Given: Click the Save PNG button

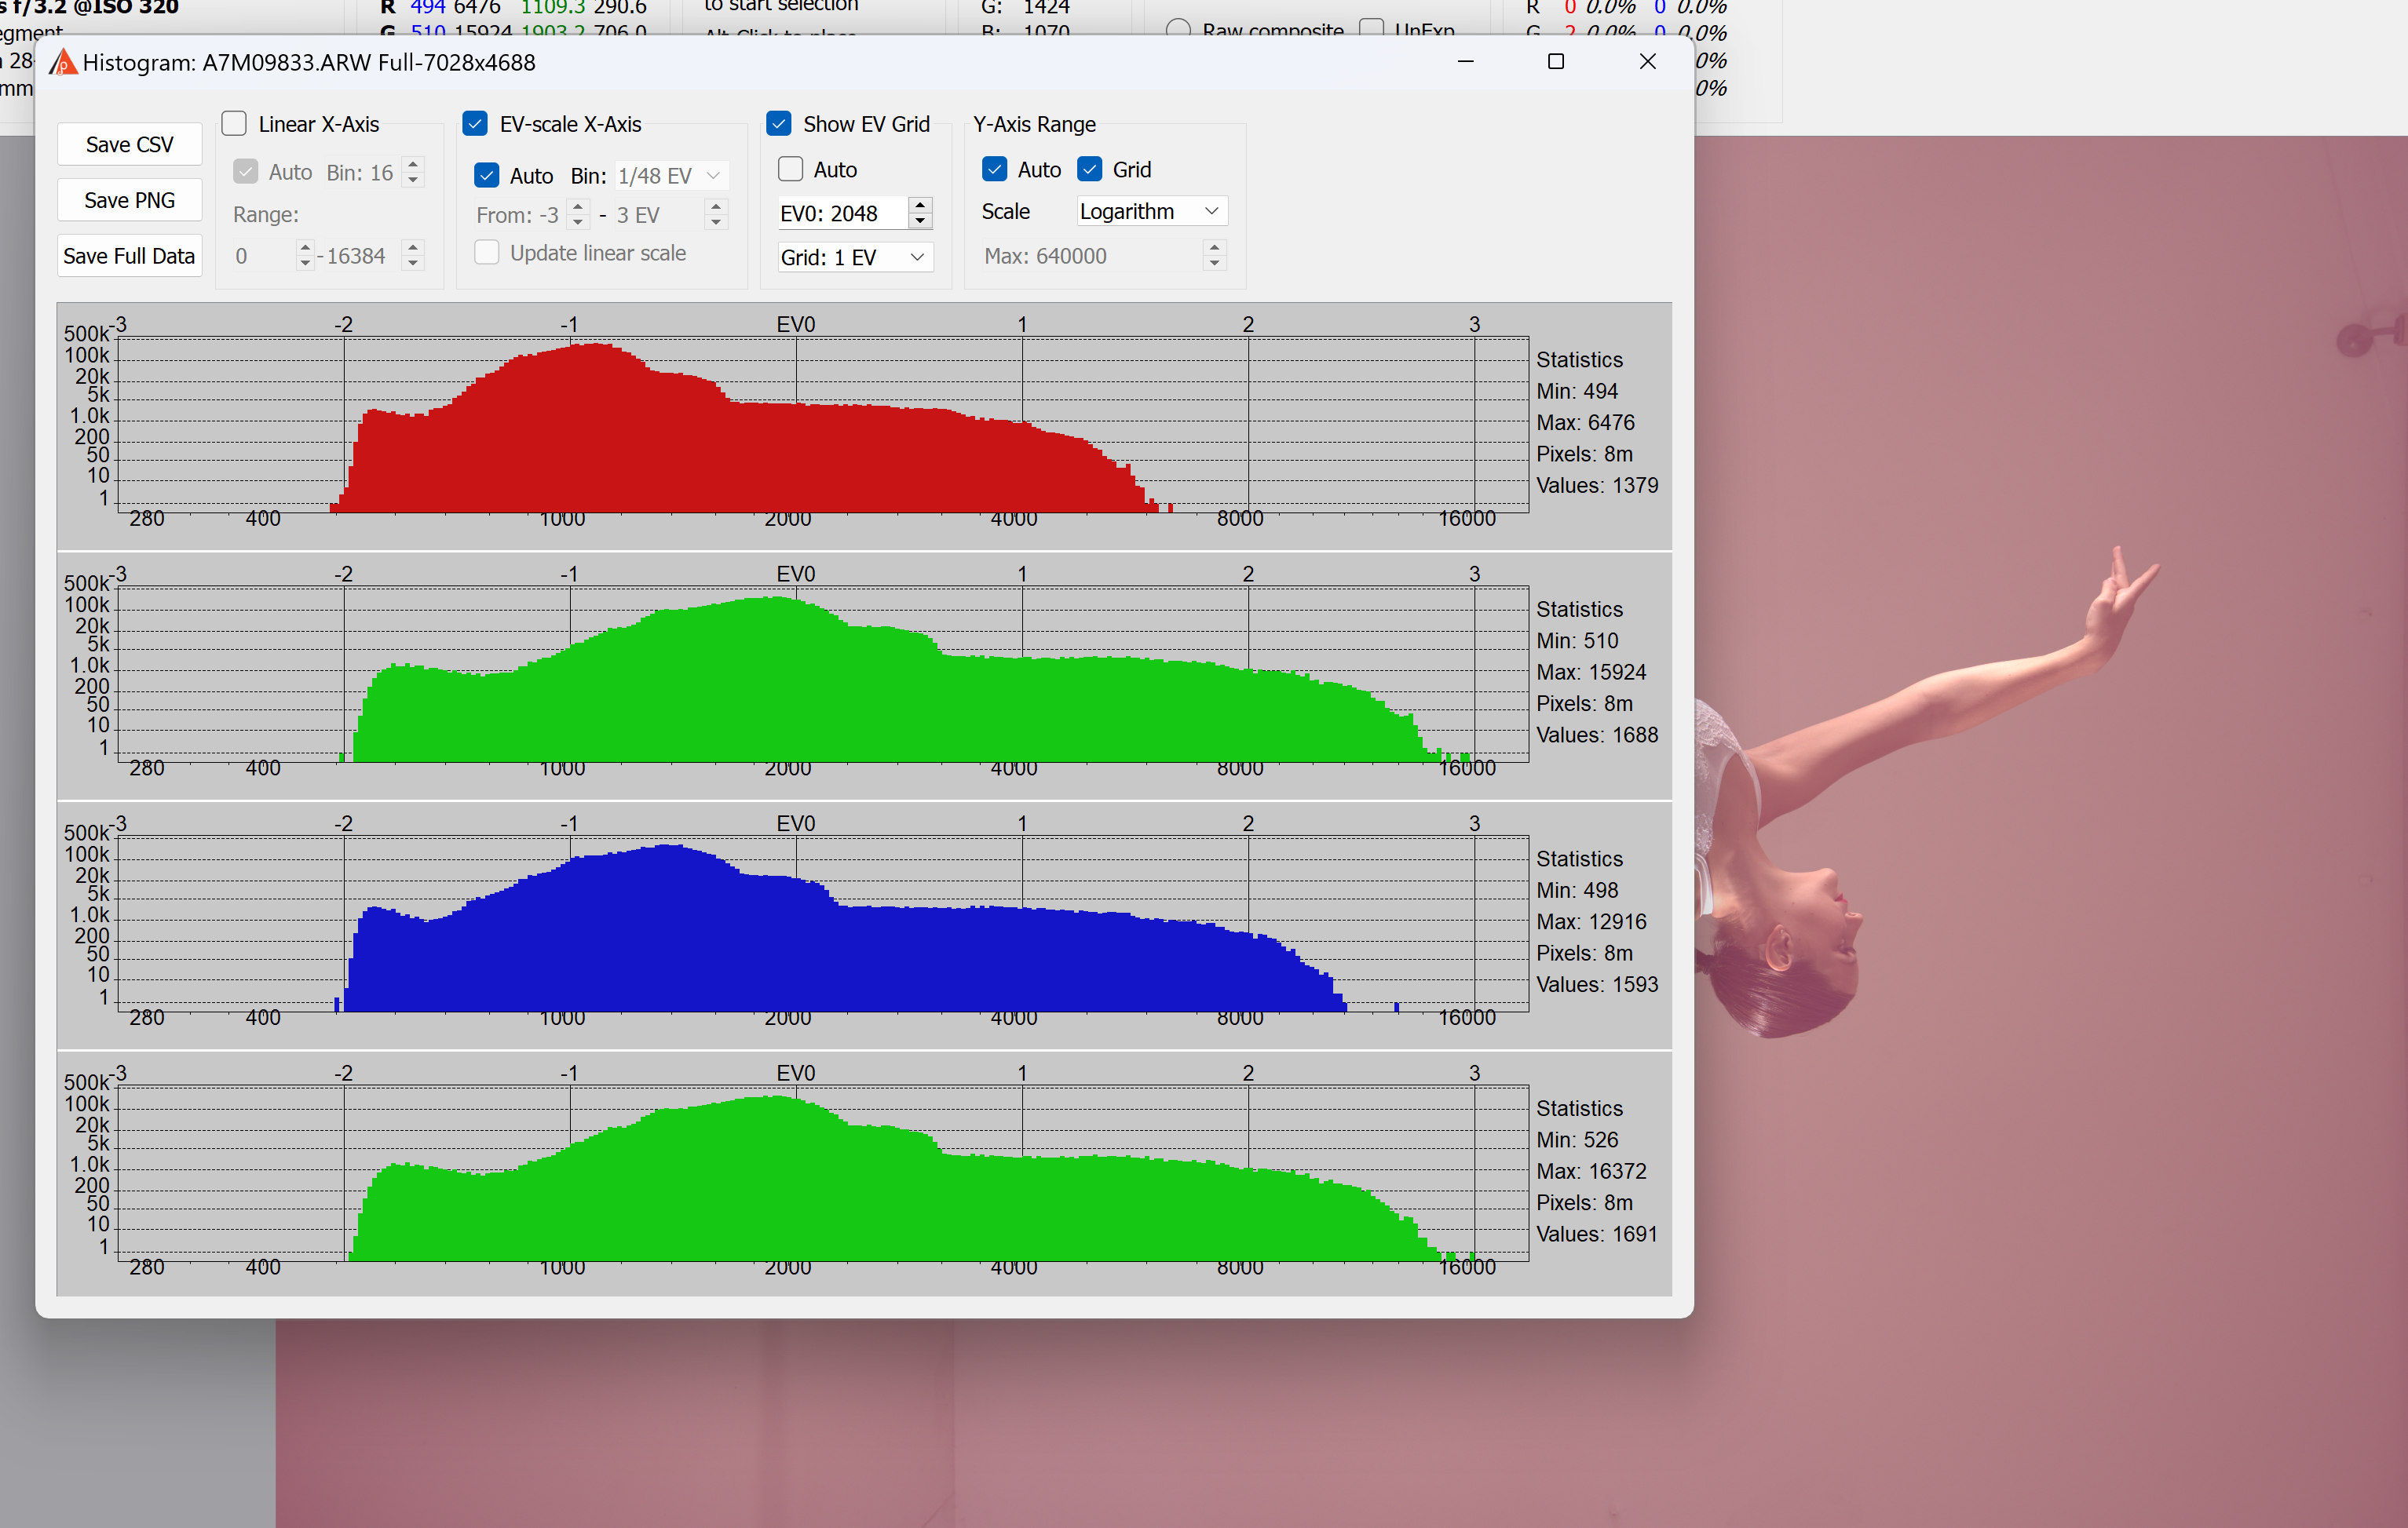Looking at the screenshot, I should (129, 201).
